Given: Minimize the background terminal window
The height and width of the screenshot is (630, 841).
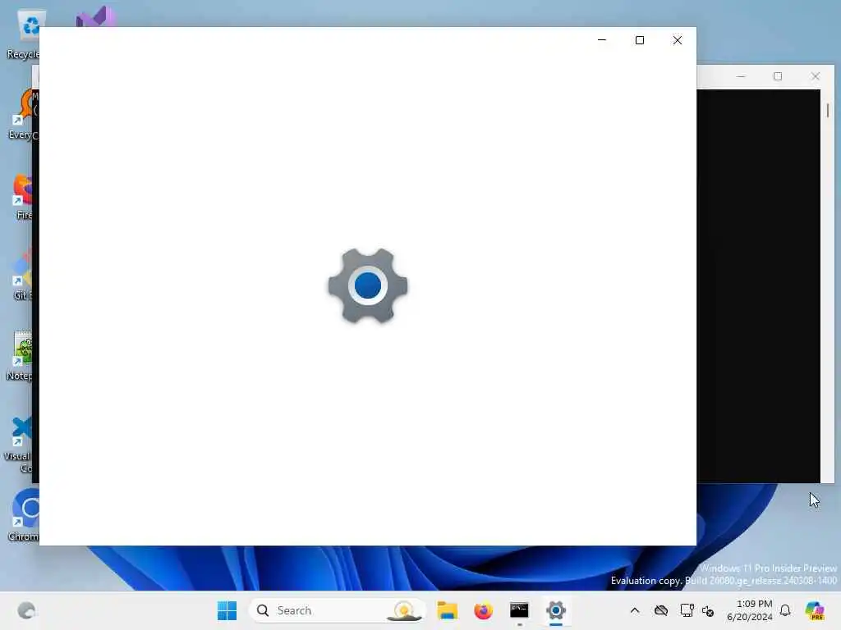Looking at the screenshot, I should click(741, 76).
